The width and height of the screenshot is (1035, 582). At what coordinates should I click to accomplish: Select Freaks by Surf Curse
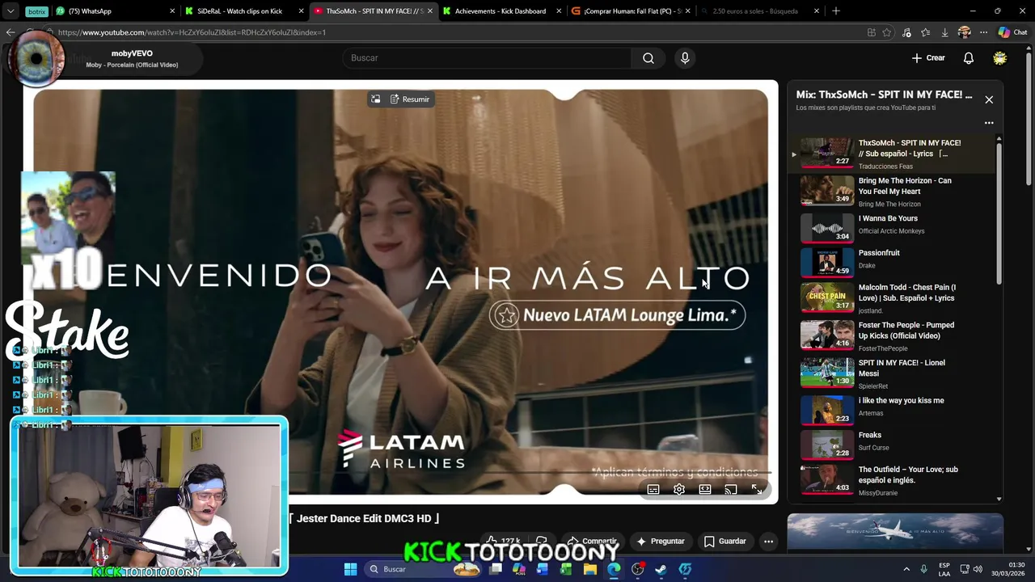(891, 444)
